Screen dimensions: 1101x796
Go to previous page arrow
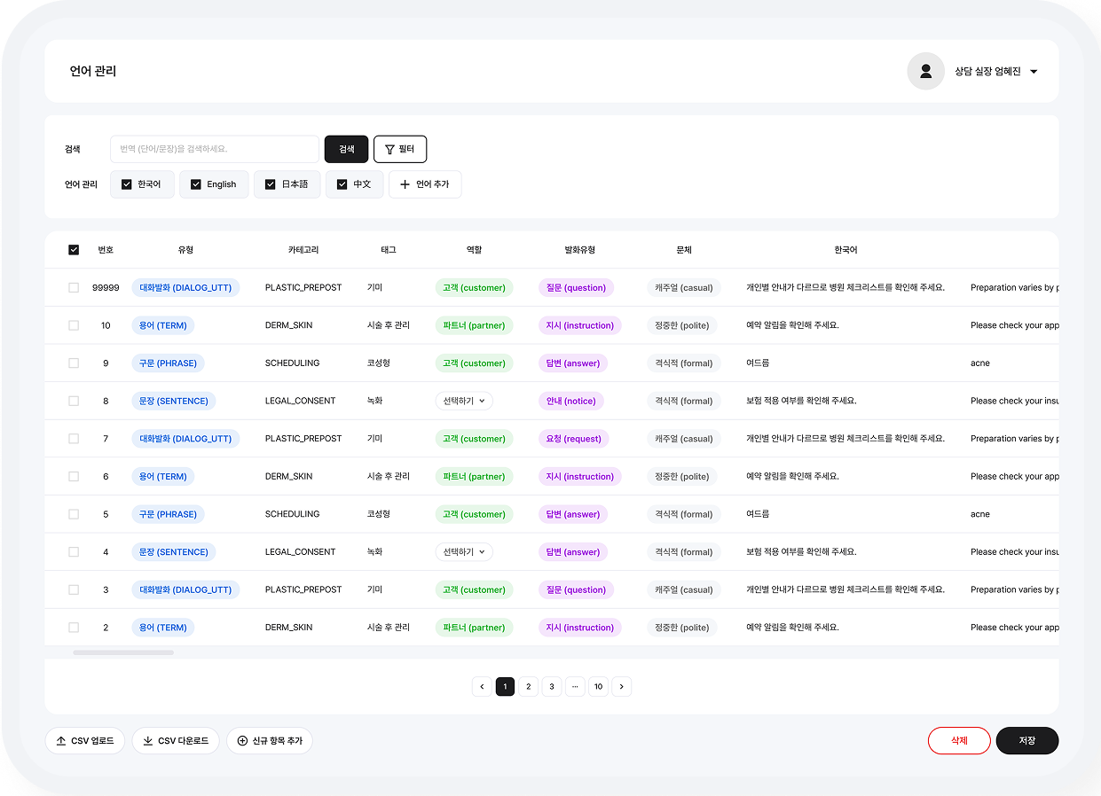482,686
